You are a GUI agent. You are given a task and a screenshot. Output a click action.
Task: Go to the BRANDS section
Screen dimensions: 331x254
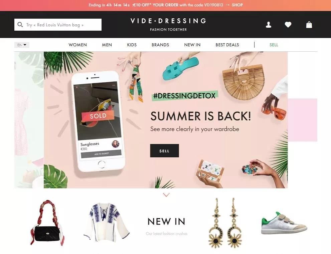160,45
